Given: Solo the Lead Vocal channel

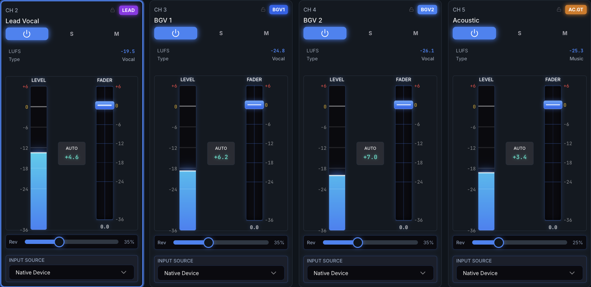Looking at the screenshot, I should click(x=72, y=34).
